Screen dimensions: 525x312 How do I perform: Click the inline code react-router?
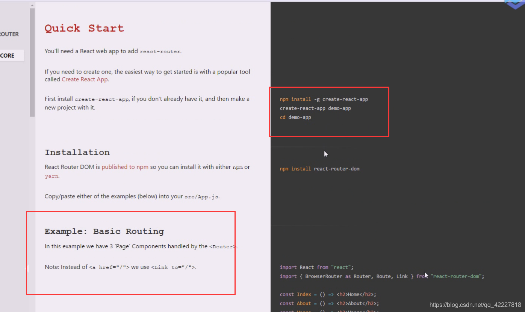click(x=160, y=51)
